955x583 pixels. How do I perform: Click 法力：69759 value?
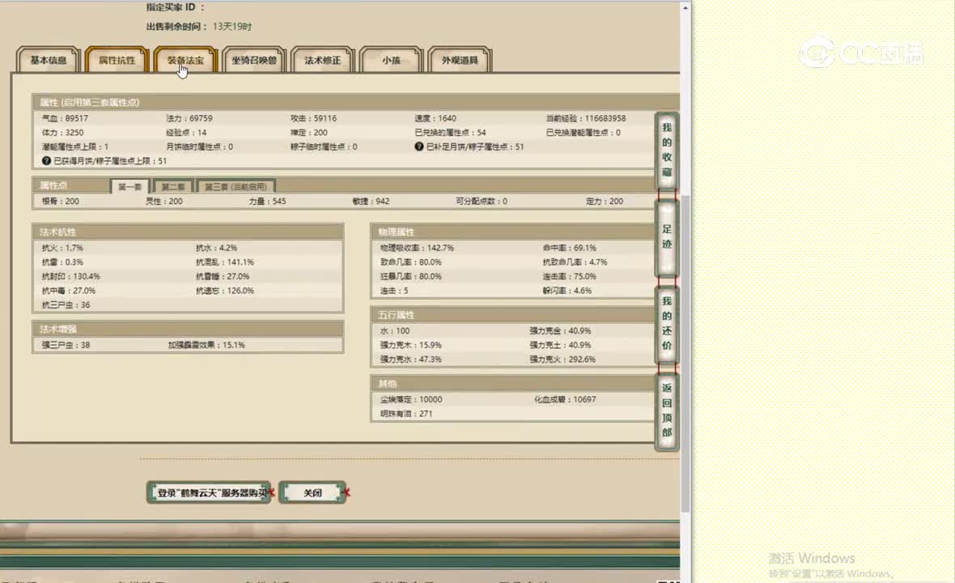coord(189,118)
